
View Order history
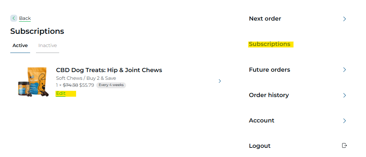(x=269, y=95)
